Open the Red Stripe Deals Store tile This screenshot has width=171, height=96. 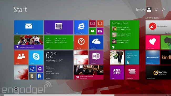[x=124, y=35]
